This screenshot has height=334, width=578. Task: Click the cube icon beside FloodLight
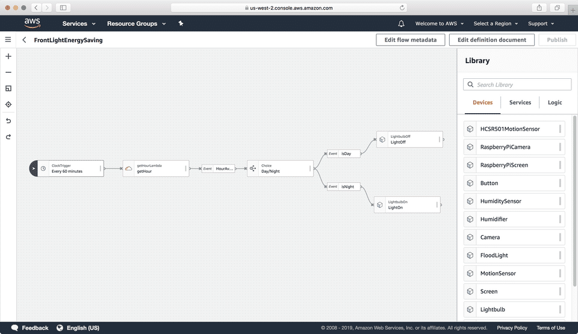(x=470, y=256)
